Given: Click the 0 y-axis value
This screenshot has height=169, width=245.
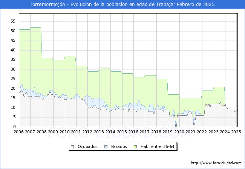Looking at the screenshot, I should tap(14, 127).
